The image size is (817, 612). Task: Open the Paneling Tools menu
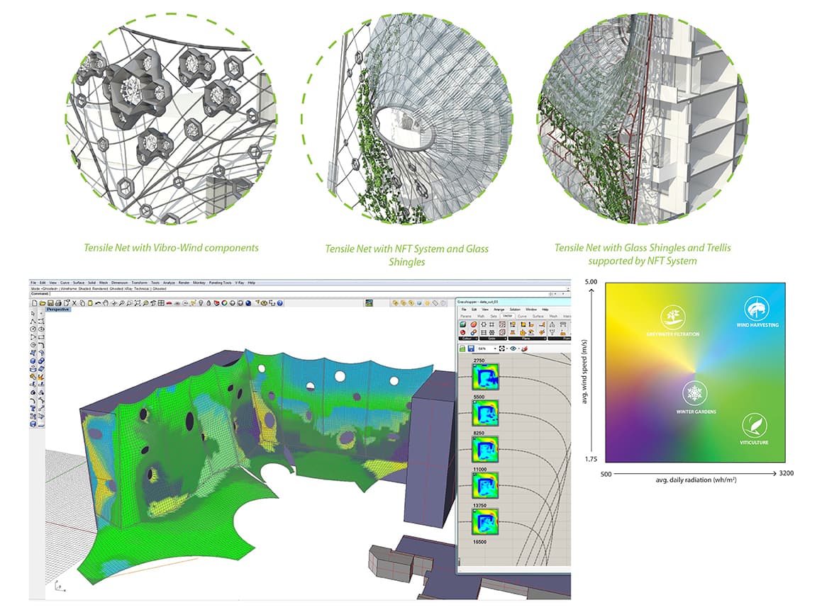(x=220, y=283)
